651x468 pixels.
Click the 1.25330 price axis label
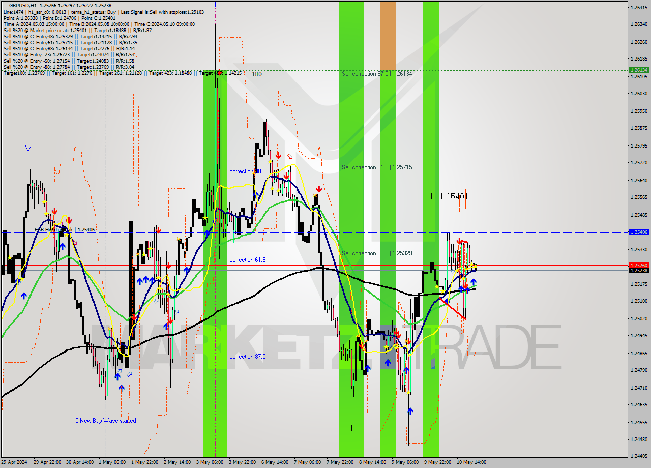pyautogui.click(x=640, y=250)
